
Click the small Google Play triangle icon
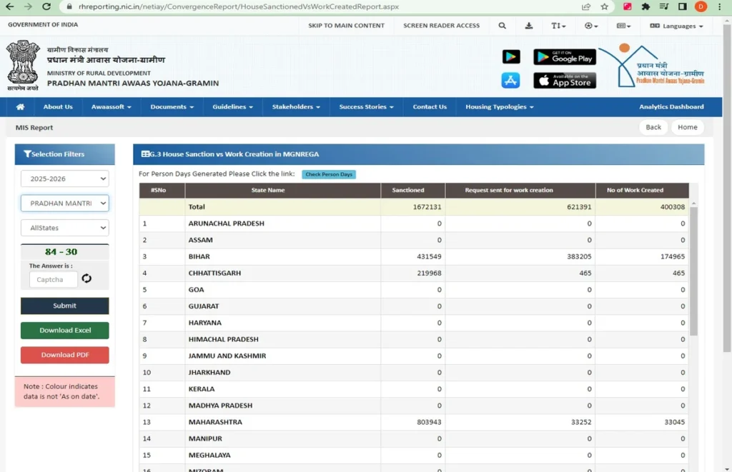point(511,56)
